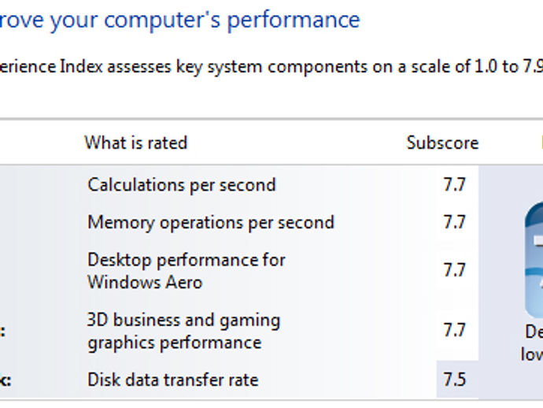Click the 7.7 subscore for Memory operations
Image resolution: width=543 pixels, height=408 pixels.
pos(454,222)
